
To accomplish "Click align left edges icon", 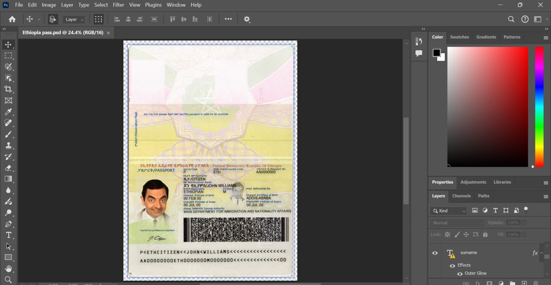I will (117, 19).
